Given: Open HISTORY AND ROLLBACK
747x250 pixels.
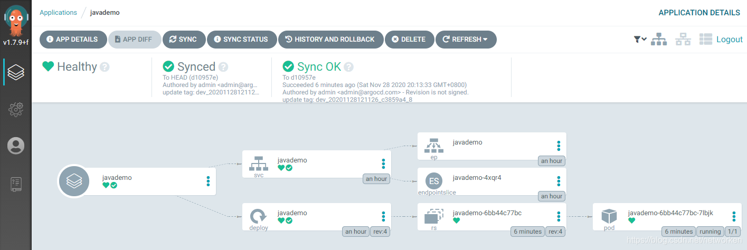Looking at the screenshot, I should (330, 40).
